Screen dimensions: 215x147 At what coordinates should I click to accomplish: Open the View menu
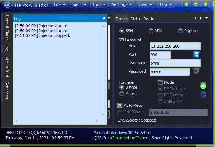click(x=145, y=4)
